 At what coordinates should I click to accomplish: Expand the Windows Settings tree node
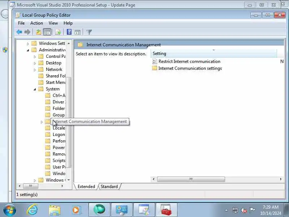(x=28, y=44)
